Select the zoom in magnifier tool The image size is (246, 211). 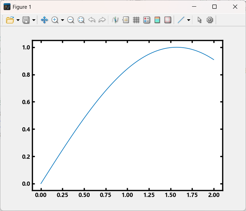click(55, 20)
